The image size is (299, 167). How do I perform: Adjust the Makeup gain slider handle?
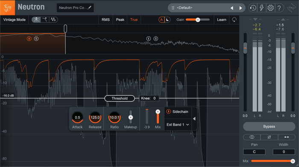pyautogui.click(x=131, y=117)
